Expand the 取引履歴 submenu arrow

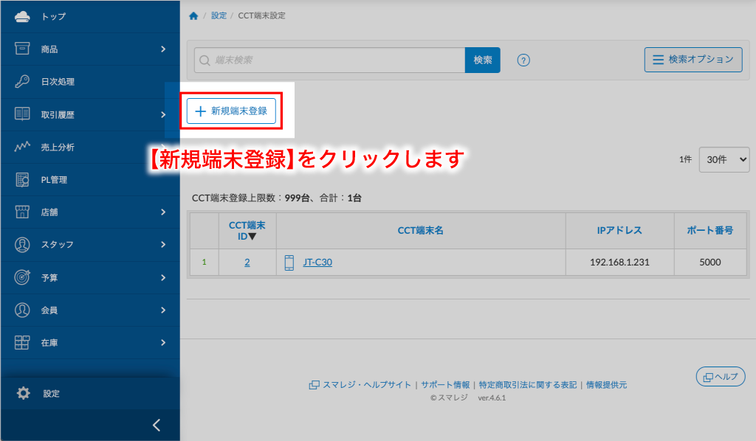[x=163, y=114]
